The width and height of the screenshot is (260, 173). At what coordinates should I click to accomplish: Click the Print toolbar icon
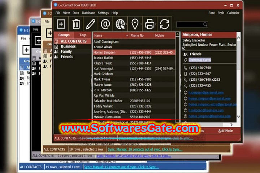coord(149,24)
